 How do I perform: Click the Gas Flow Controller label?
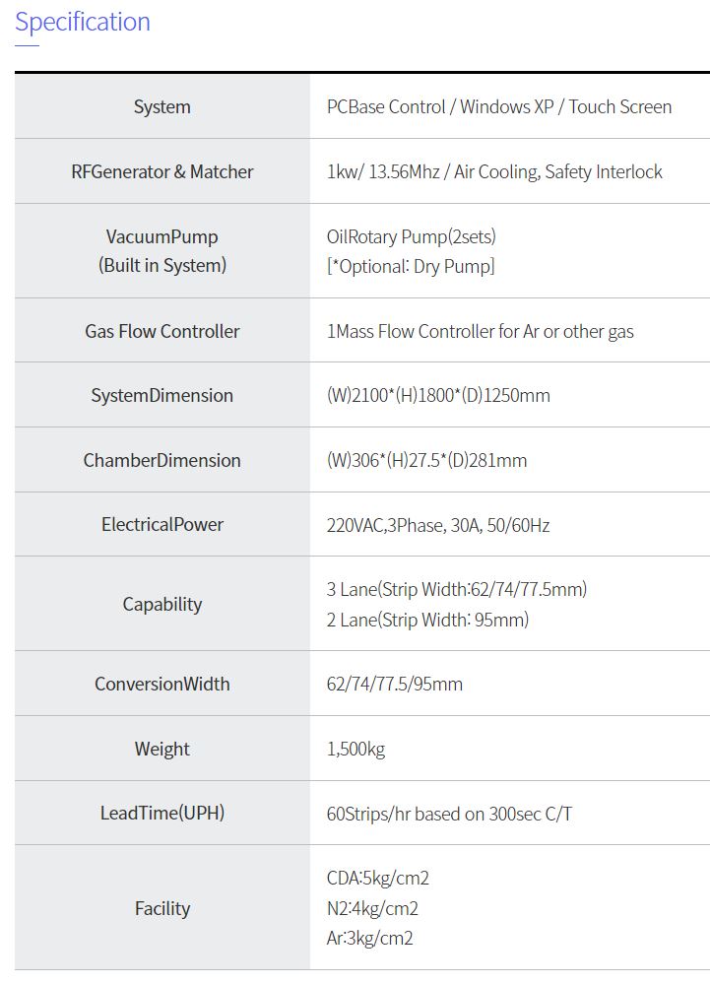162,331
